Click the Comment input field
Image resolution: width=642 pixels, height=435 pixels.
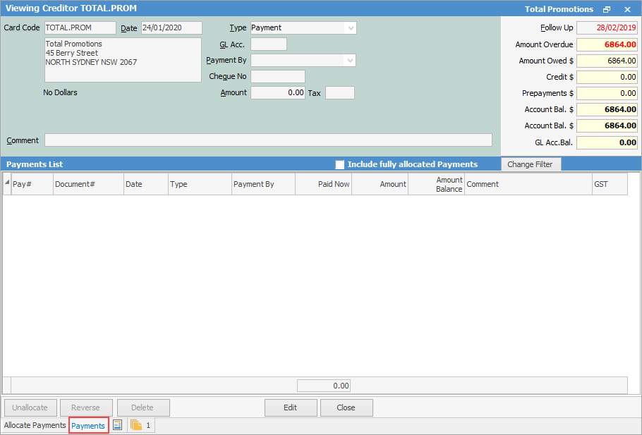(x=268, y=140)
